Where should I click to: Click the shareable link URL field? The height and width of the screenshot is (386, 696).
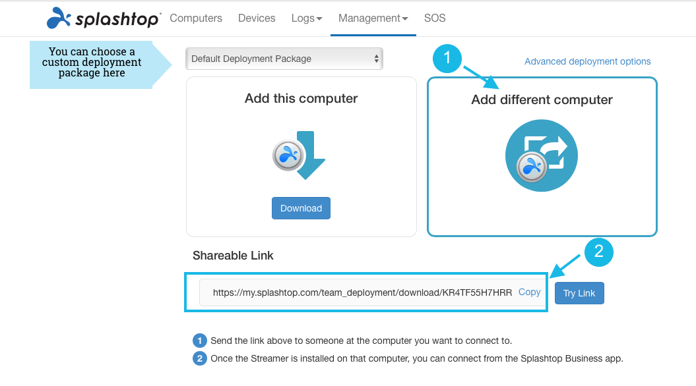click(362, 292)
